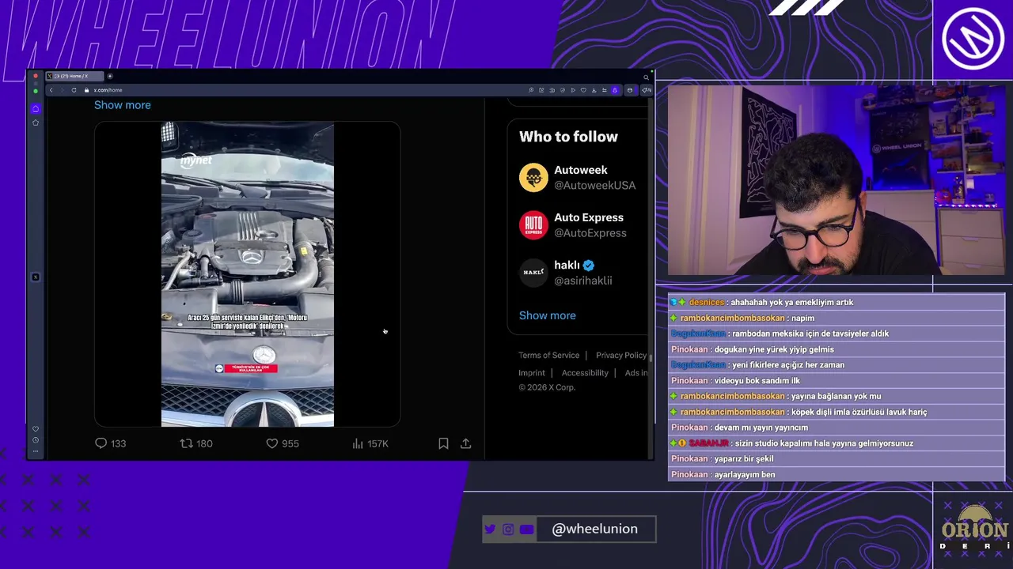Viewport: 1013px width, 569px height.
Task: Open the extensions cube icon
Action: (630, 90)
